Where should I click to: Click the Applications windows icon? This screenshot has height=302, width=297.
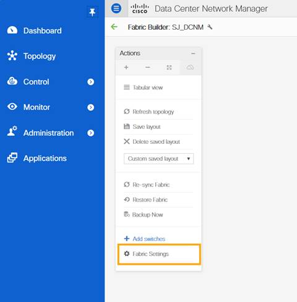pyautogui.click(x=12, y=158)
